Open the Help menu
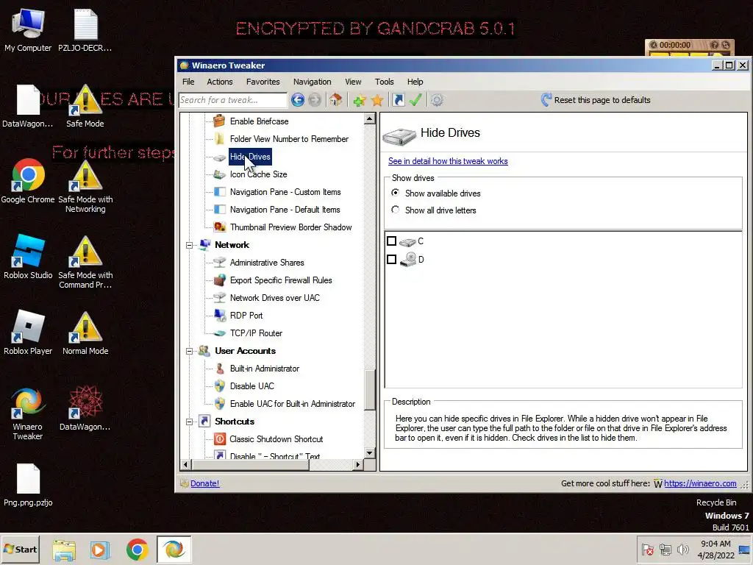This screenshot has height=565, width=753. 415,82
